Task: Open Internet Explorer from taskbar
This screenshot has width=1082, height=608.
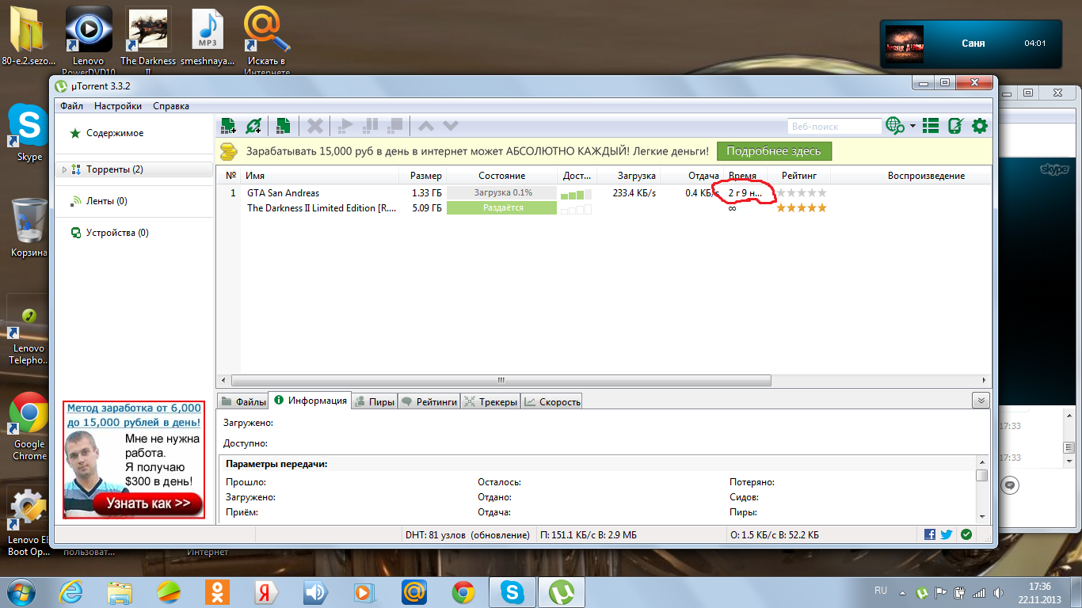Action: click(70, 591)
